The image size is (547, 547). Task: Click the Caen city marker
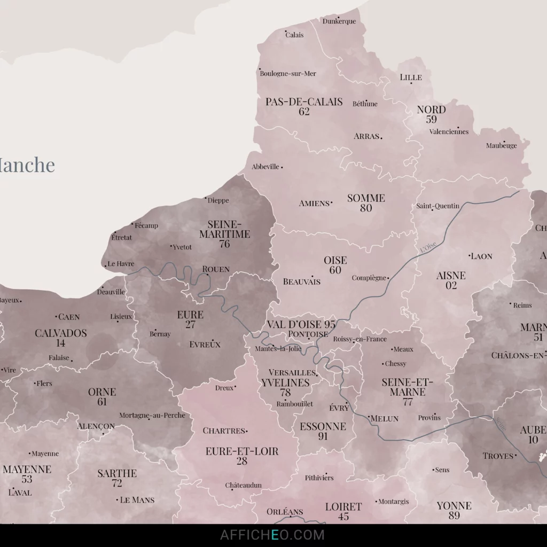56,317
